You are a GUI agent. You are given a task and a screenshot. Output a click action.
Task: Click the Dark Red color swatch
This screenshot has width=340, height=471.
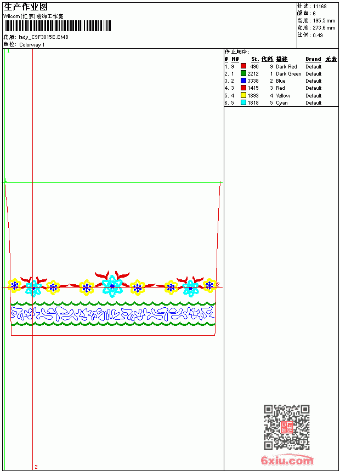point(243,66)
